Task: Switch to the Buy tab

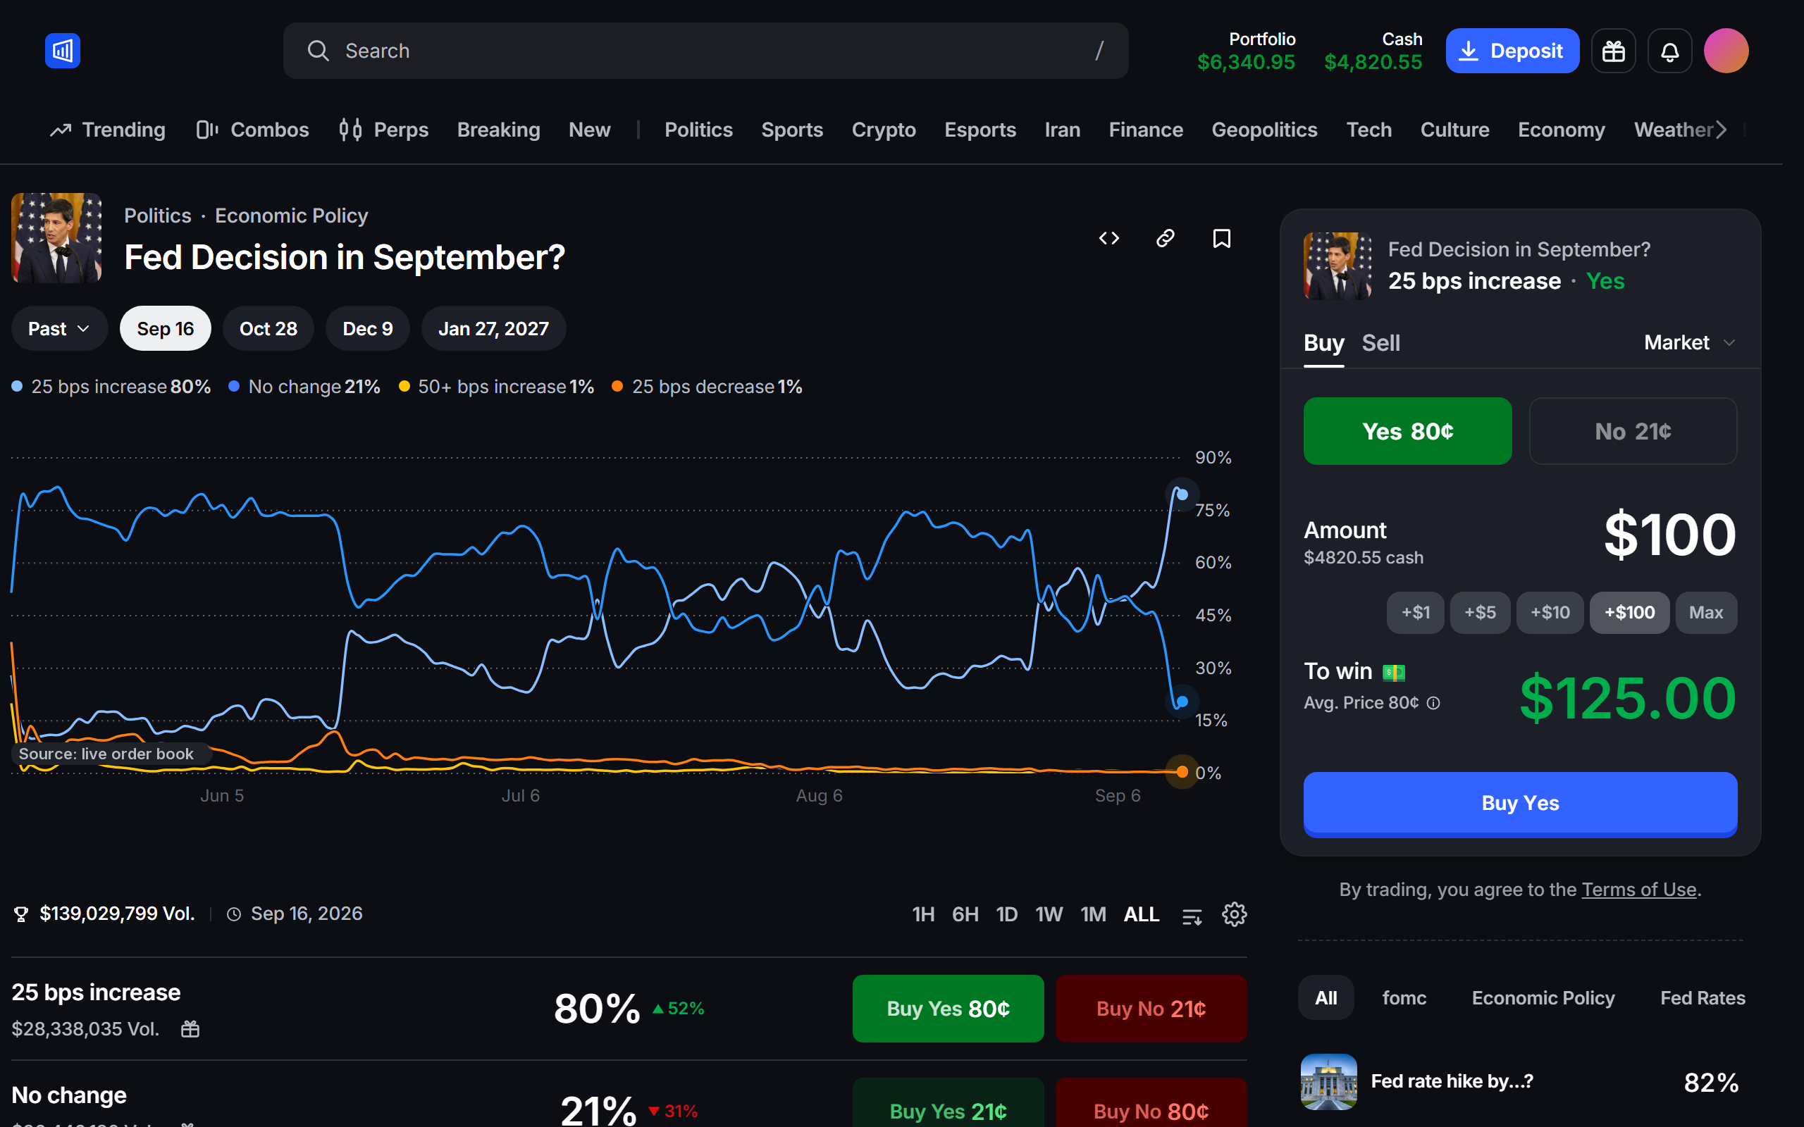Action: (x=1323, y=343)
